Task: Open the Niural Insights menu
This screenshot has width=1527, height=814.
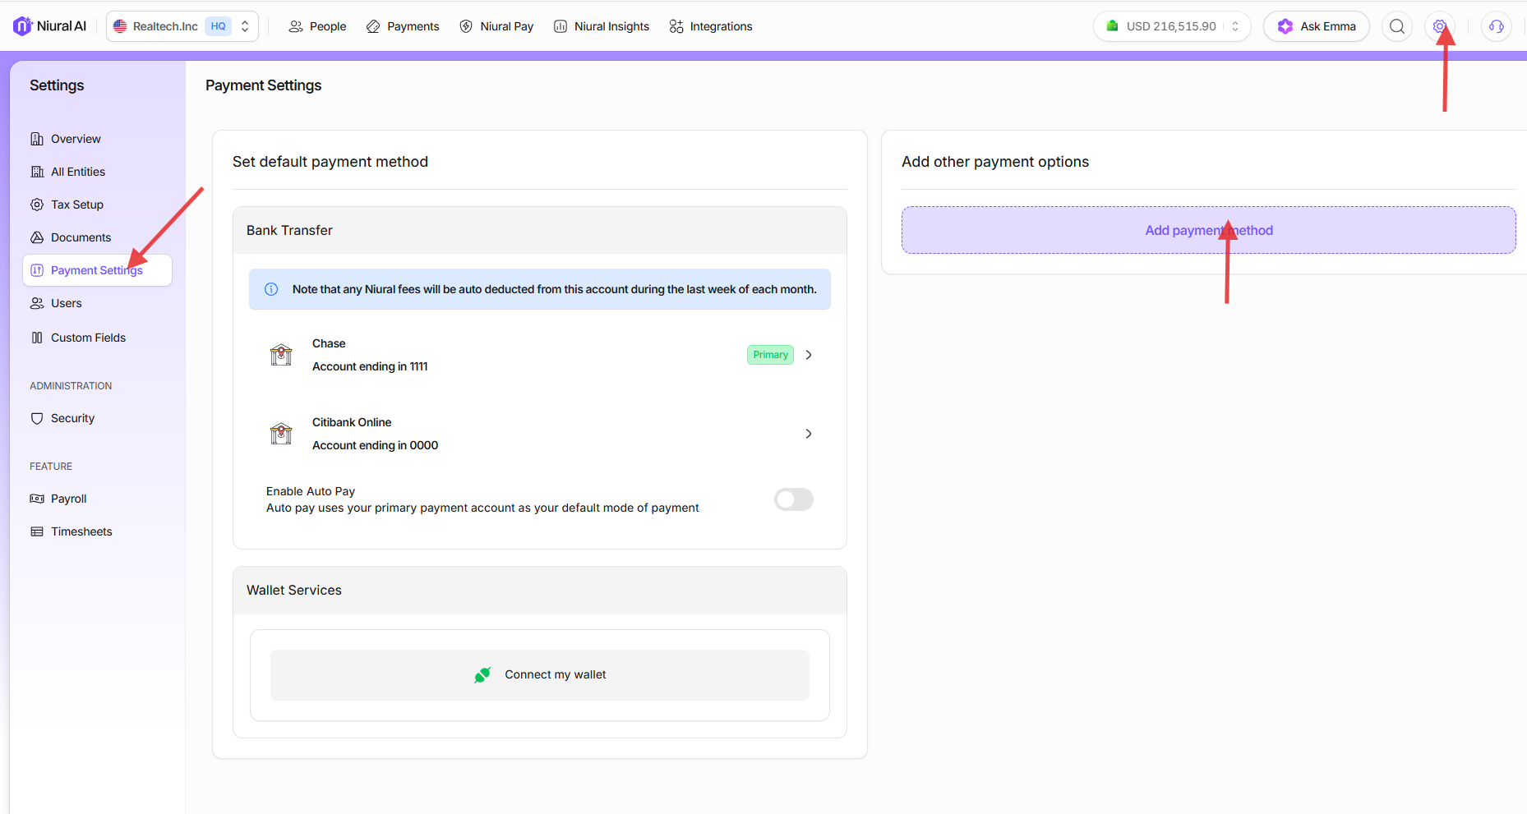Action: [x=602, y=26]
